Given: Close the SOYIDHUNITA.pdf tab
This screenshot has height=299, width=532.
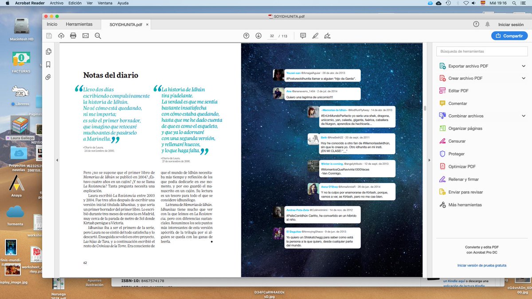Looking at the screenshot, I should click(147, 24).
